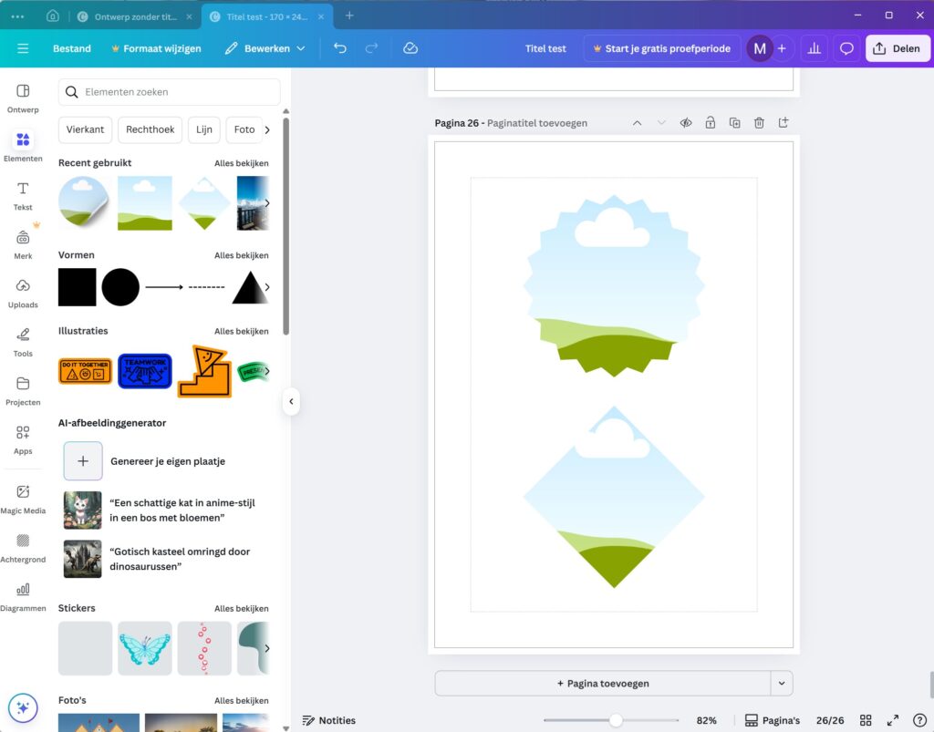The width and height of the screenshot is (934, 732).
Task: Click the Pagina toevoegen button
Action: click(602, 683)
